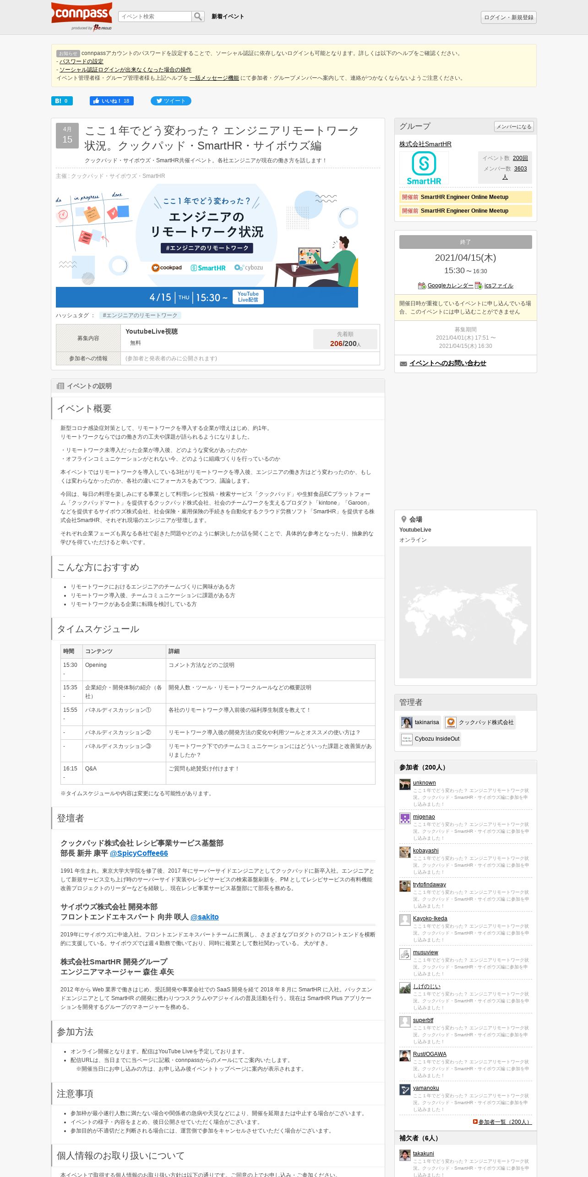The width and height of the screenshot is (588, 1177).
Task: Click the migenao participant name link
Action: 424,817
